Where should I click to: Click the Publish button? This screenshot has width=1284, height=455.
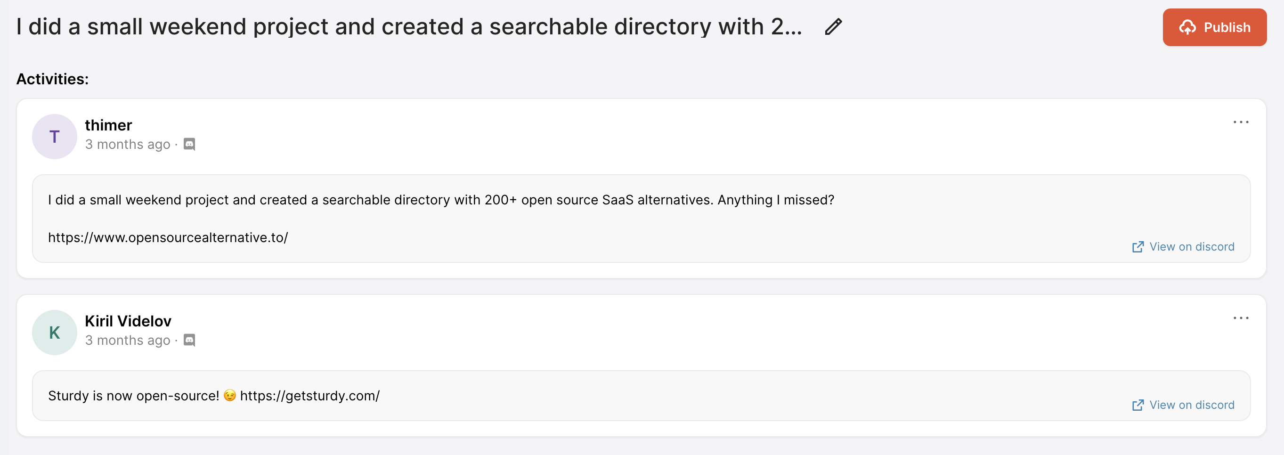point(1214,27)
